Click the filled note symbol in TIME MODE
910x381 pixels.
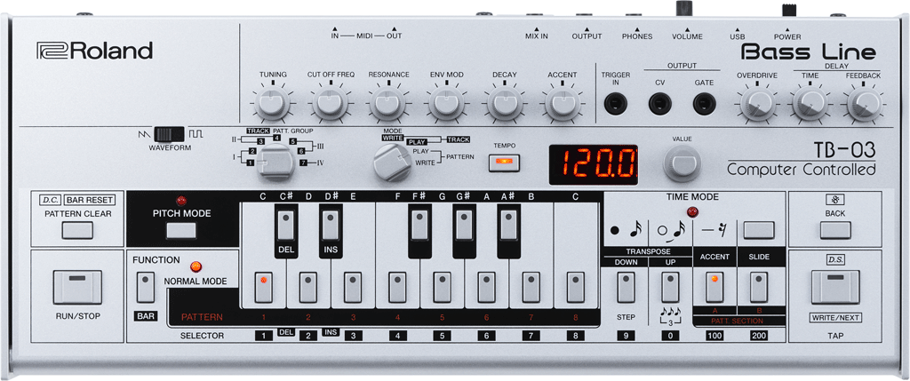pos(626,230)
